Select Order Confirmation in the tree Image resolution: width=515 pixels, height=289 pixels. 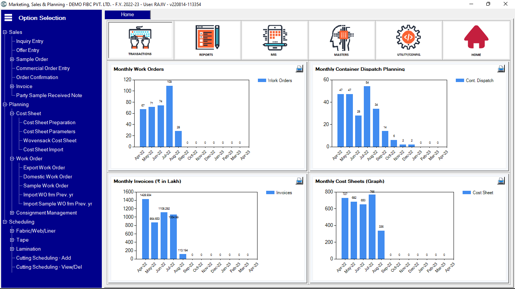pos(37,78)
